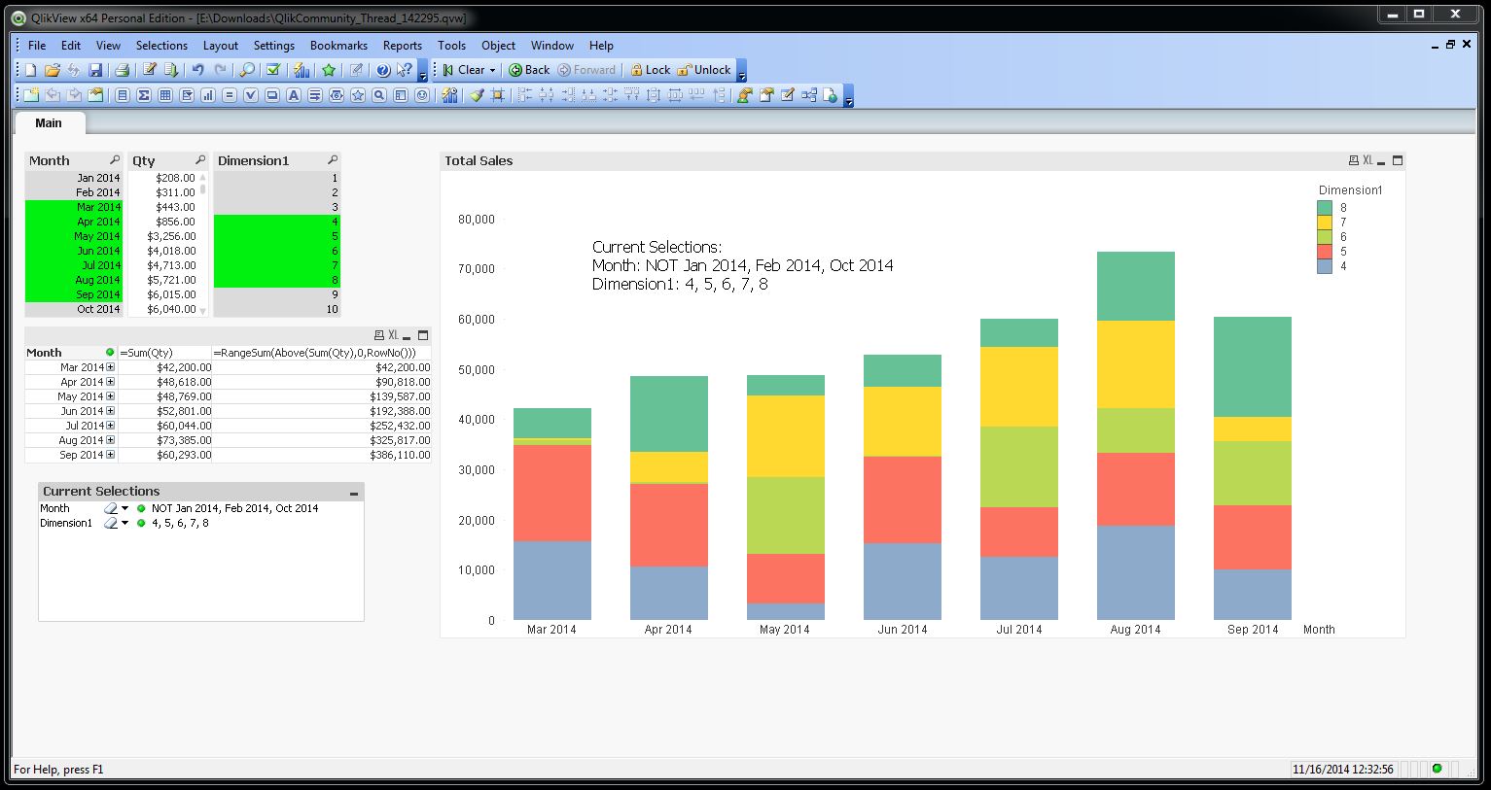Image resolution: width=1491 pixels, height=790 pixels.
Task: Save the document with floppy icon
Action: click(x=95, y=70)
